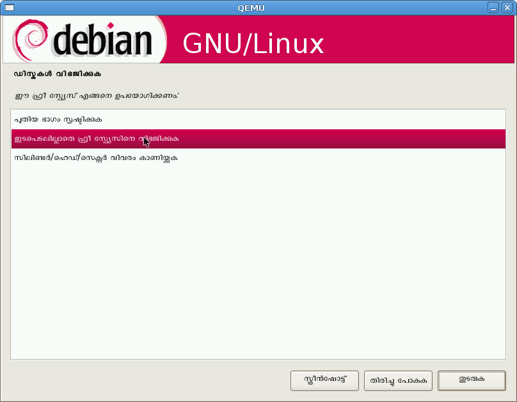Click the bold heading 'ഡിസ്കുകള്‍ വിഭജിക്കുക'

click(58, 74)
